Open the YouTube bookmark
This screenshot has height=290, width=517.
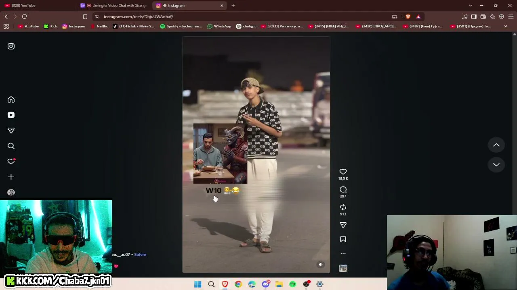point(28,26)
